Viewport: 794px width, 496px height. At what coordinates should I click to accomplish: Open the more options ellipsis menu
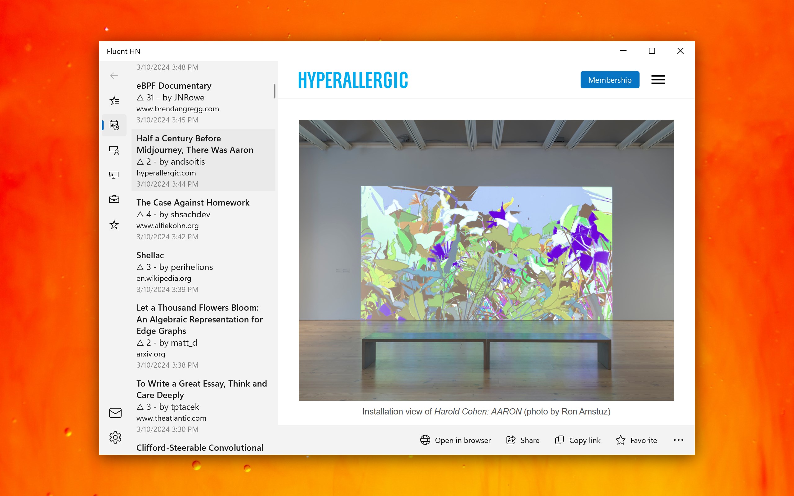678,440
